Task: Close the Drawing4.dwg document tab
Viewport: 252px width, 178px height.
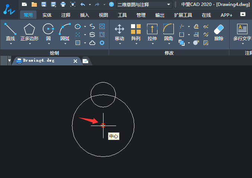Action: 75,61
